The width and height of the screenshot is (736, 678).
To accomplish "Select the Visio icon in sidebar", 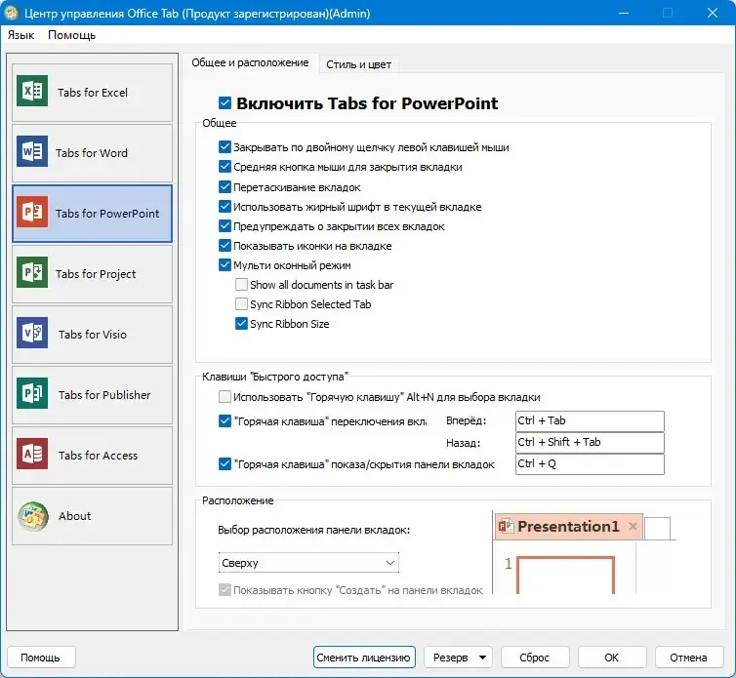I will 32,333.
